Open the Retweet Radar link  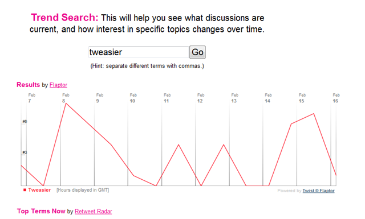(94, 212)
